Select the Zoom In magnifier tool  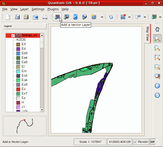pyautogui.click(x=157, y=39)
